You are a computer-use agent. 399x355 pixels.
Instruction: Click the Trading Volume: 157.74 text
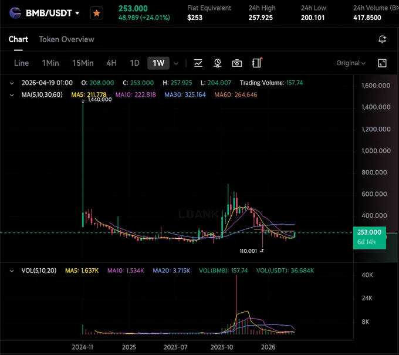tap(271, 83)
